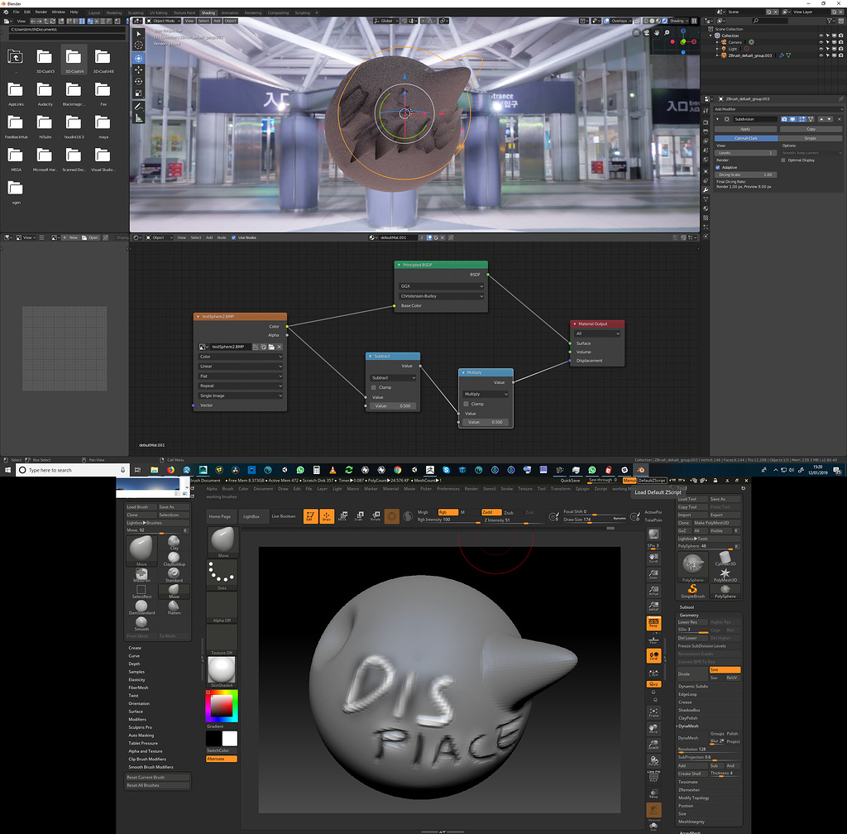Pick a color in ZBrush color picker square
Screen dimensions: 847x834
(221, 706)
